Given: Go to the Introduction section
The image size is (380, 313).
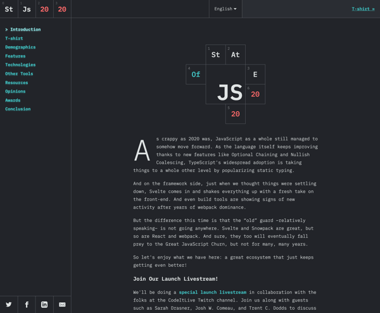Looking at the screenshot, I should pos(23,30).
